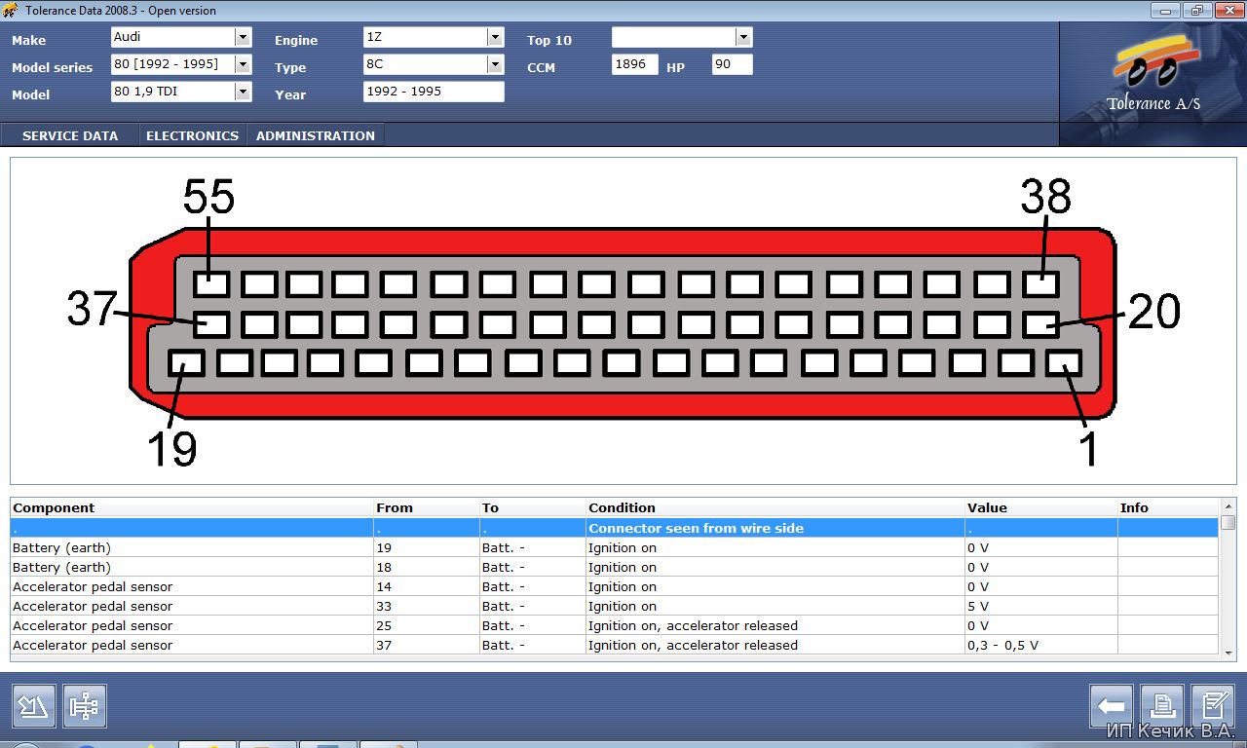Click pin 19 square on the connector diagram

coord(186,364)
